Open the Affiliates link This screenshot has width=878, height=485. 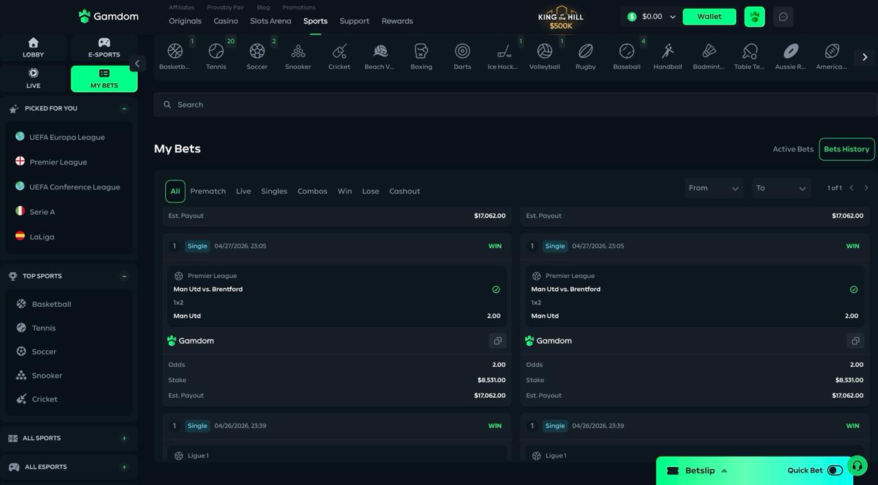click(182, 8)
